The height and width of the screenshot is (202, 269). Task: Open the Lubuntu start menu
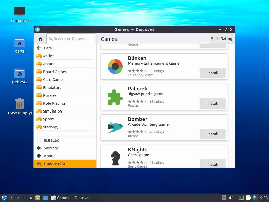tap(4, 198)
